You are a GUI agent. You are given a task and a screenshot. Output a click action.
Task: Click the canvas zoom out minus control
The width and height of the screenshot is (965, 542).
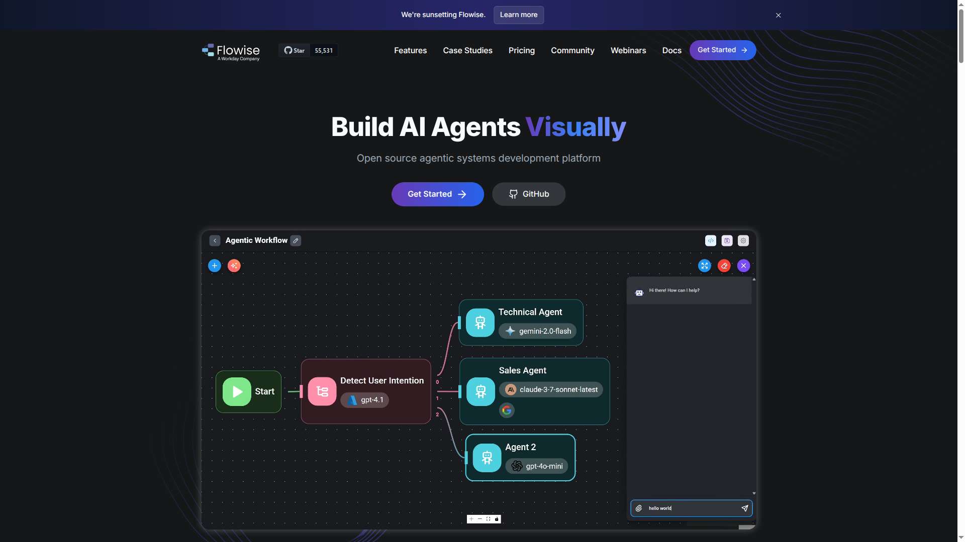(x=480, y=519)
